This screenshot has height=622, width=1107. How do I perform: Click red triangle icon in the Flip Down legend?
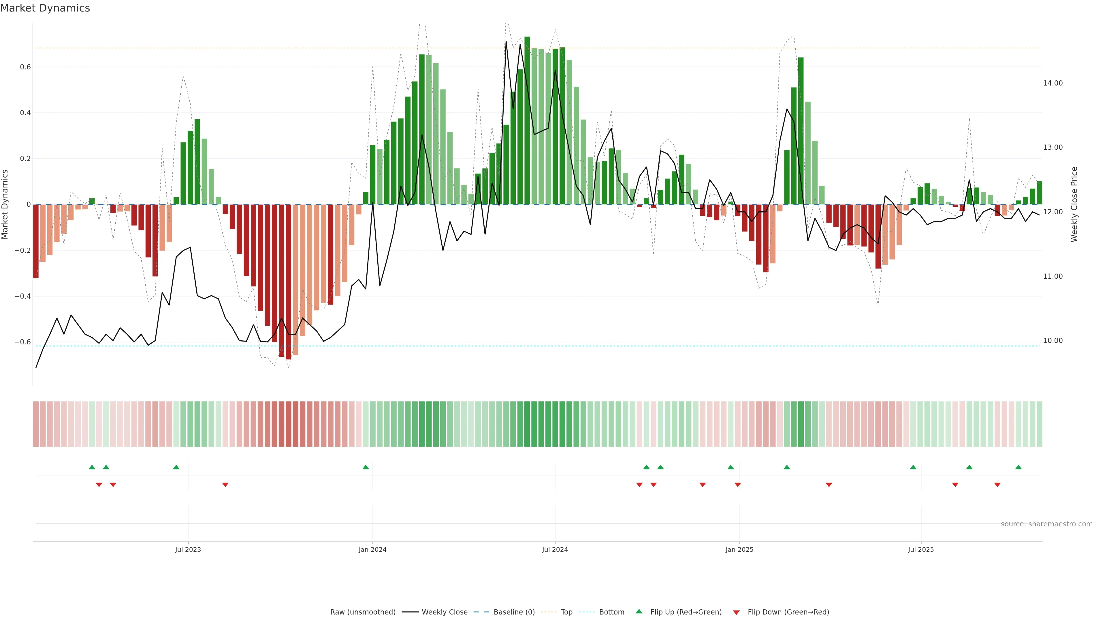click(x=736, y=612)
